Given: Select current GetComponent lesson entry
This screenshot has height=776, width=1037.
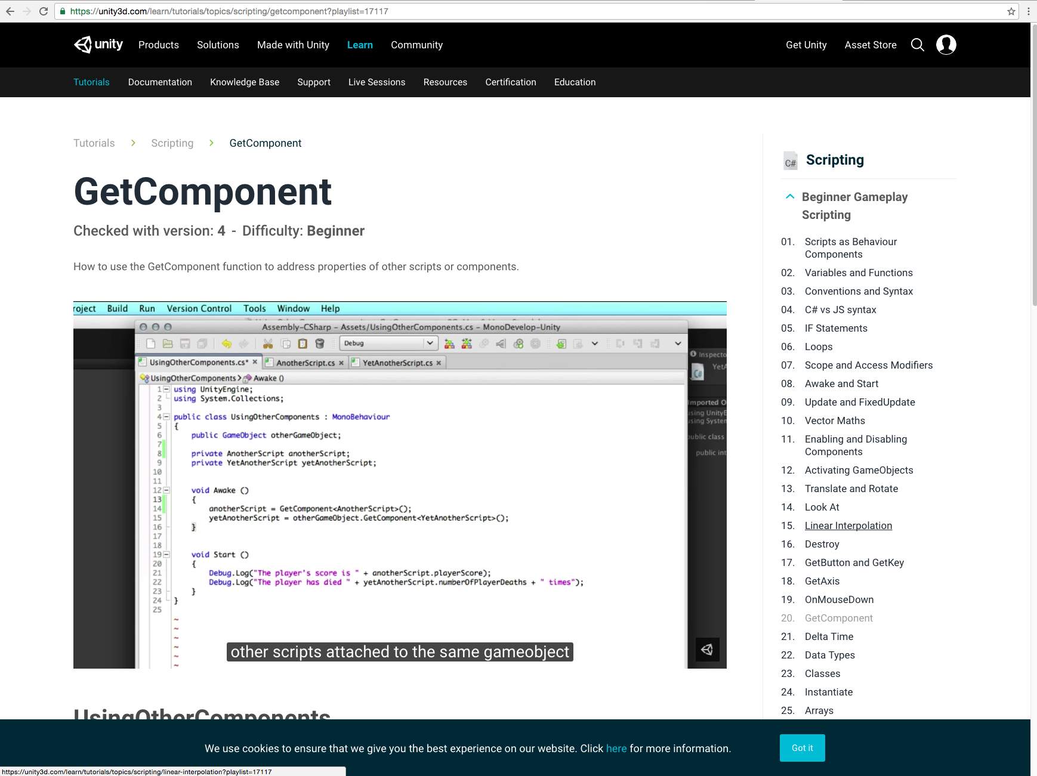Looking at the screenshot, I should (838, 618).
